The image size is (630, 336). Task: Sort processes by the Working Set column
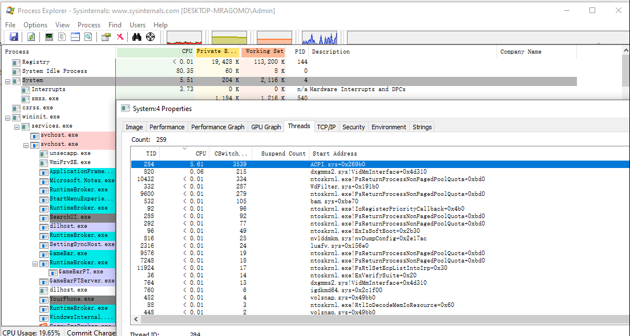pos(262,51)
